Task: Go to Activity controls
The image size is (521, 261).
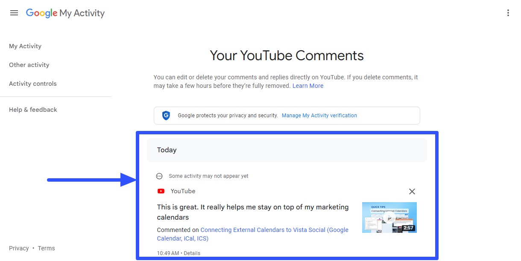Action: 32,84
